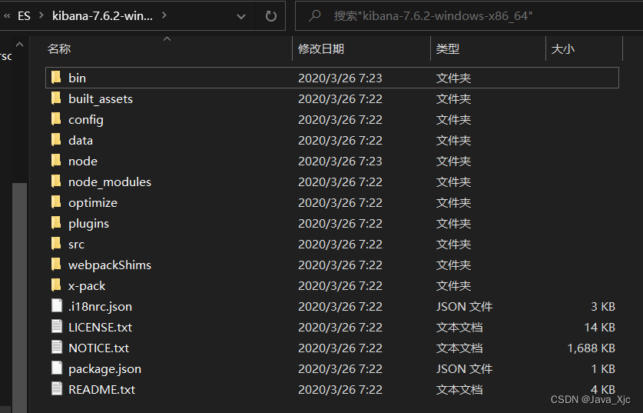Click the 文本文档 type of LICENSE.txt

point(459,327)
